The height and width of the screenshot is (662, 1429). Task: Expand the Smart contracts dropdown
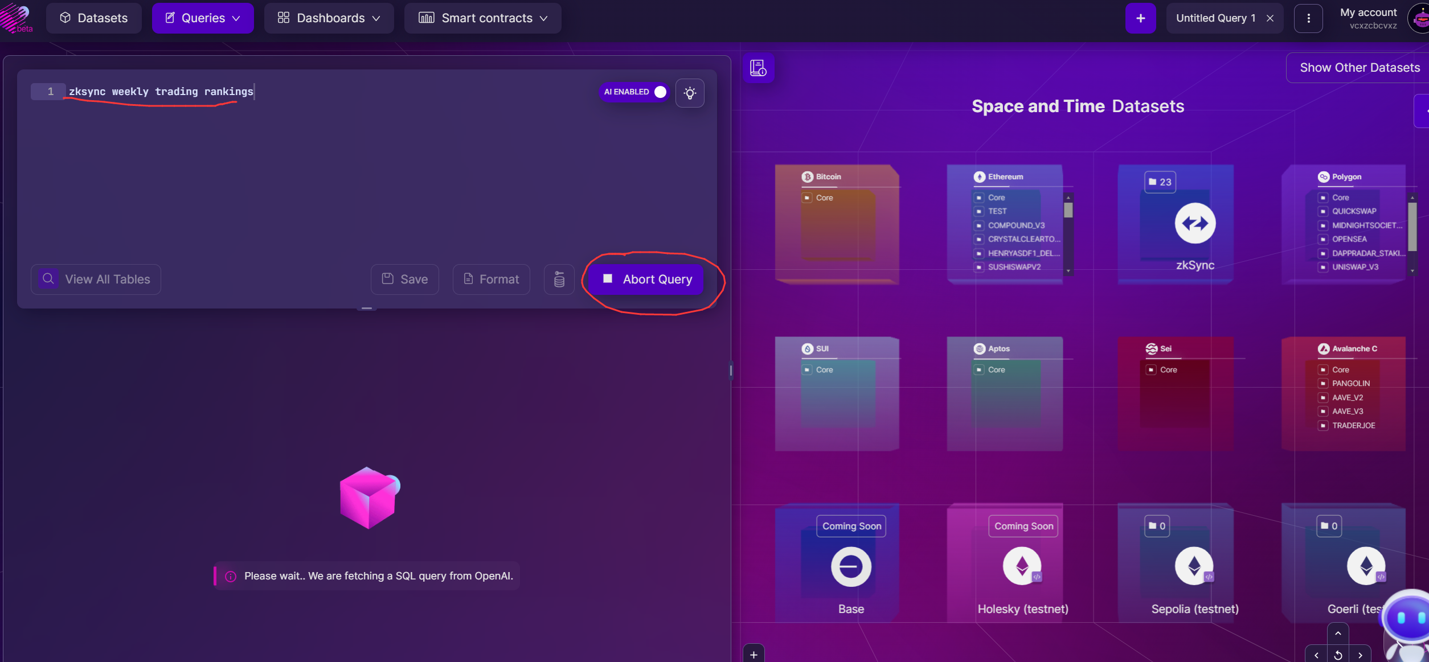[x=482, y=18]
